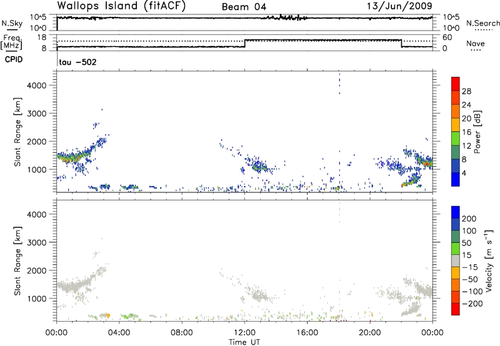Select light green segment of power colorbar
Viewport: 500px width, 346px height.
tap(456, 138)
